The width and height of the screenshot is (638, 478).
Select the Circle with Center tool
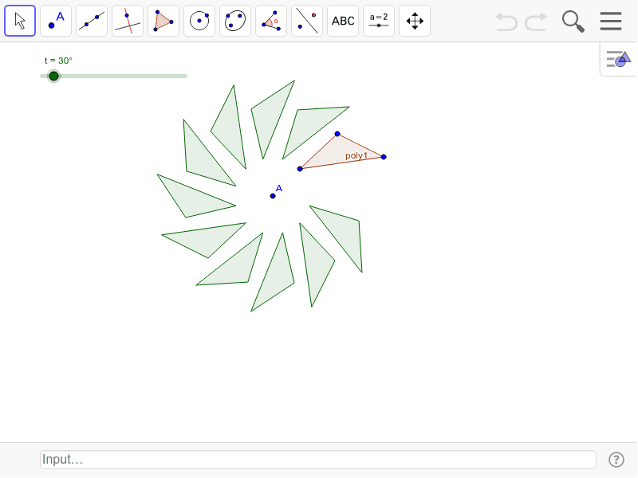click(x=199, y=21)
